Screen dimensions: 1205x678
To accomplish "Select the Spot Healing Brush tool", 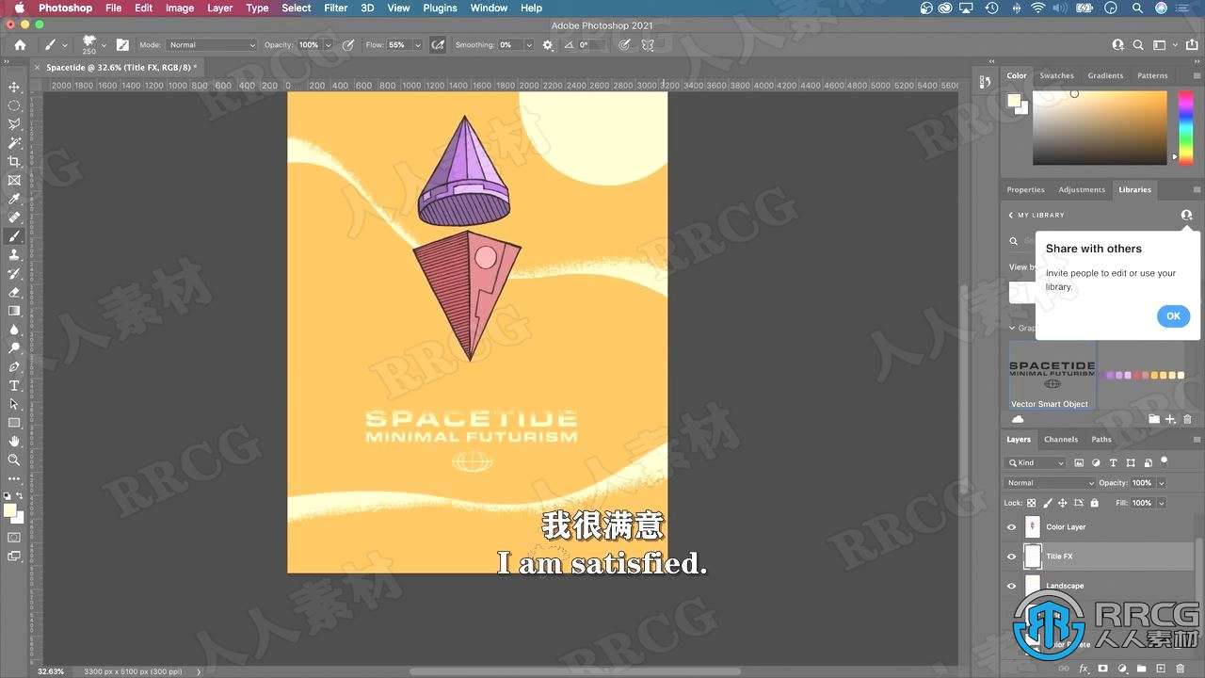I will 14,218.
